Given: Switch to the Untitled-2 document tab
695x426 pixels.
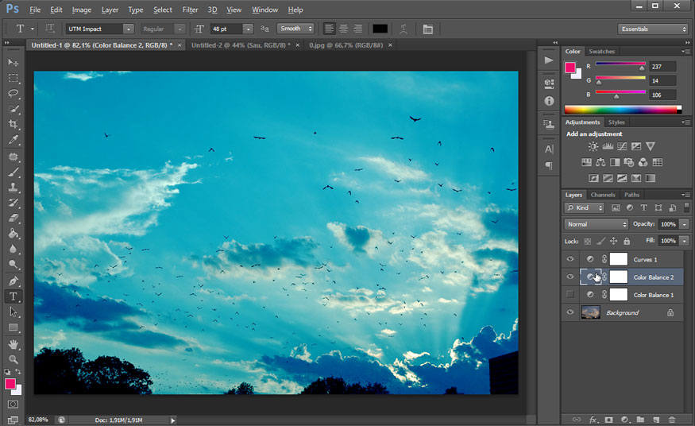Looking at the screenshot, I should point(241,45).
